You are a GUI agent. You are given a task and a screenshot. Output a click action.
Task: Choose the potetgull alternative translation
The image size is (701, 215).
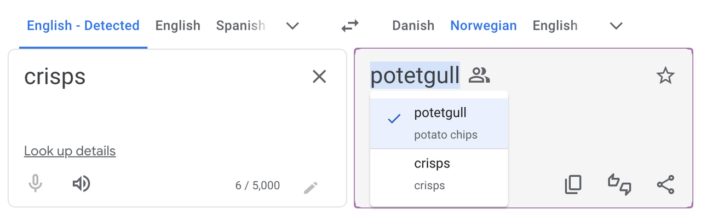point(439,124)
